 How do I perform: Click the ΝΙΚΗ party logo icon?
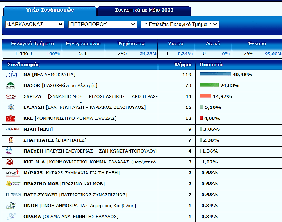[x=11, y=129]
